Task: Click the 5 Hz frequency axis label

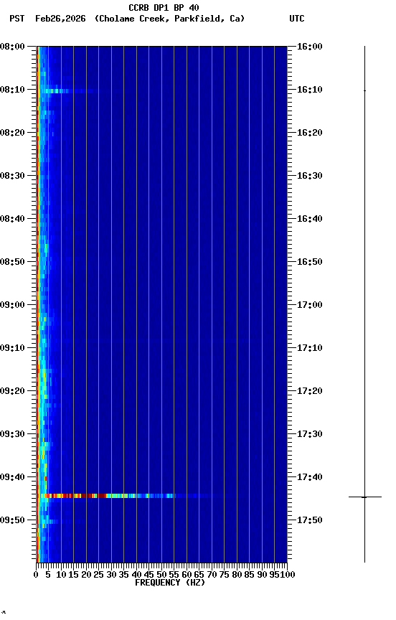Action: pos(48,575)
